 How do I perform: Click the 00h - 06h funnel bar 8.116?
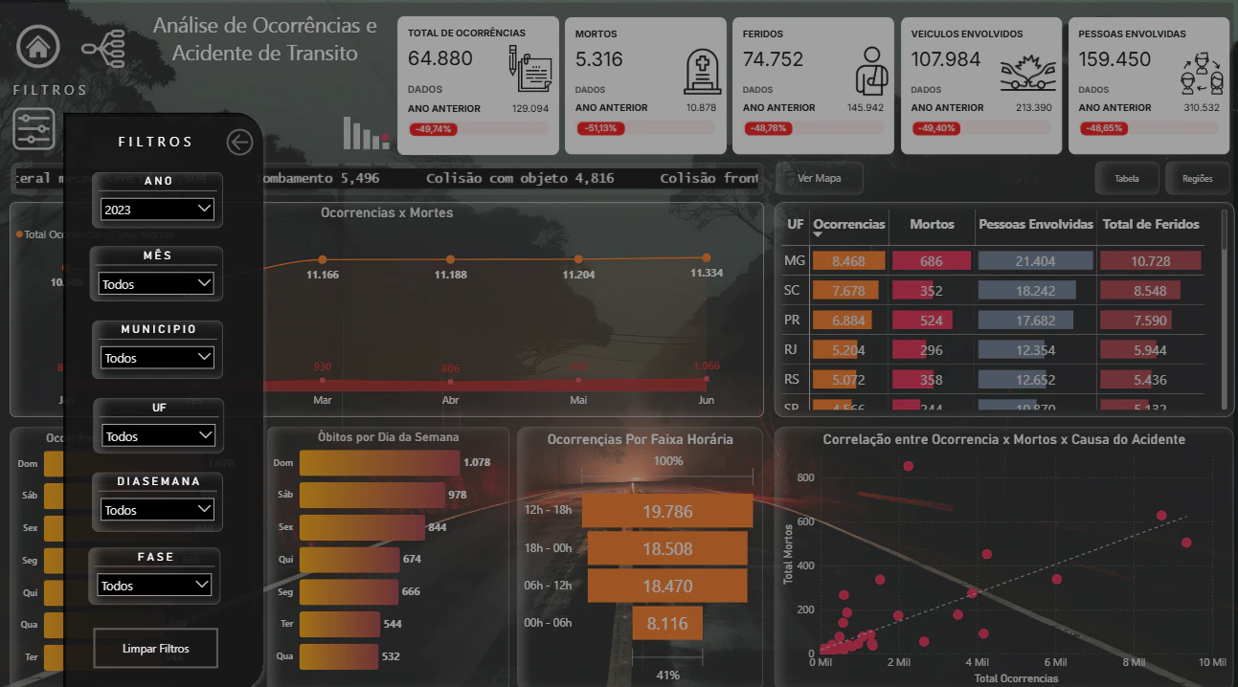coord(667,623)
